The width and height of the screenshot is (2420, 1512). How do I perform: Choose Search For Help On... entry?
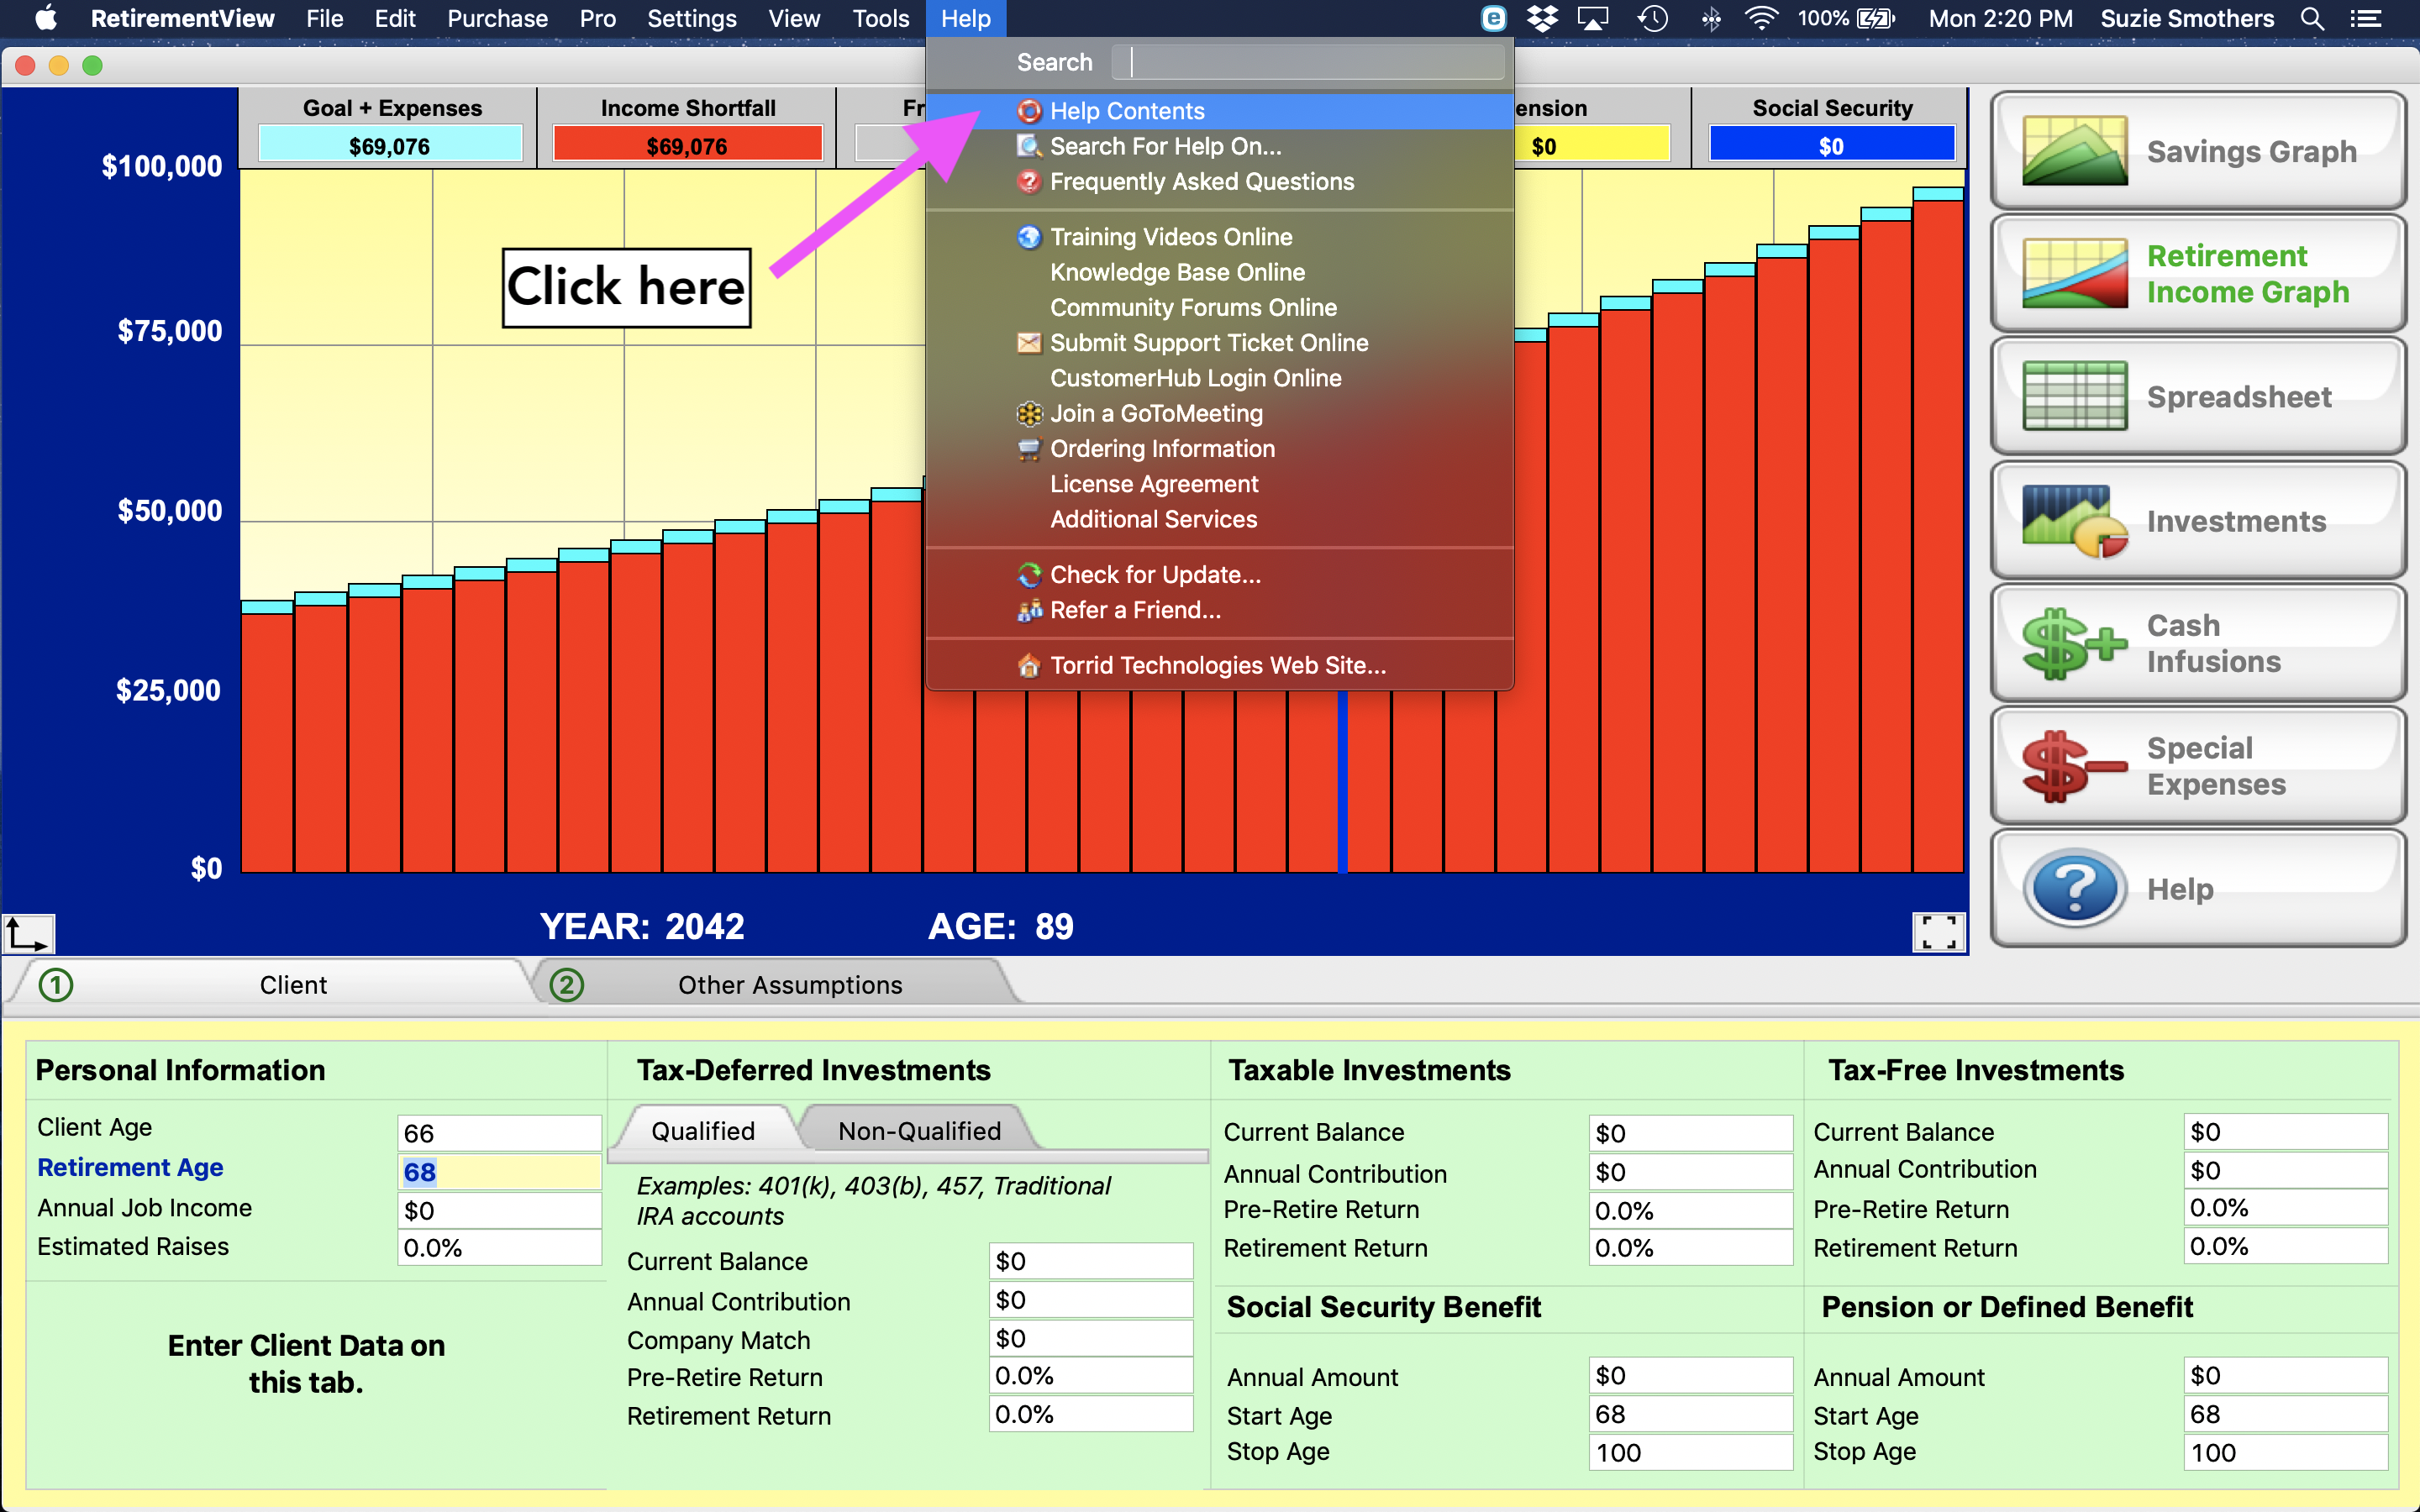1219,146
